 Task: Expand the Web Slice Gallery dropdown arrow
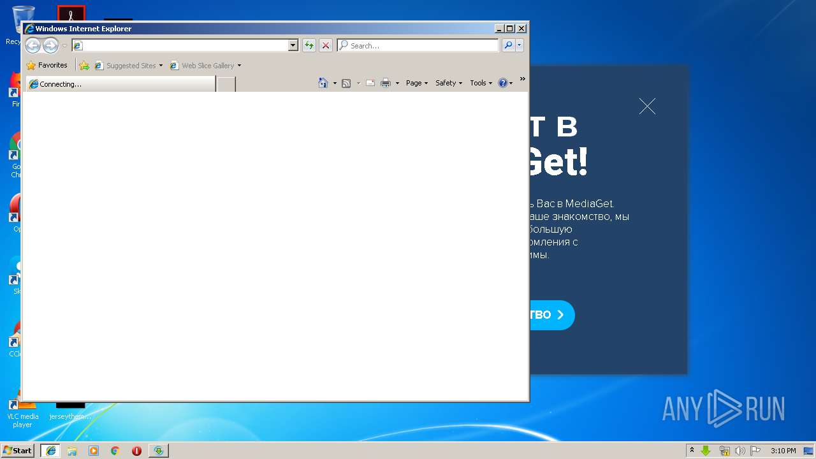pos(239,65)
